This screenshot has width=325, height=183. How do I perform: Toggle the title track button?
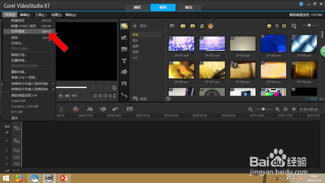click(16, 151)
